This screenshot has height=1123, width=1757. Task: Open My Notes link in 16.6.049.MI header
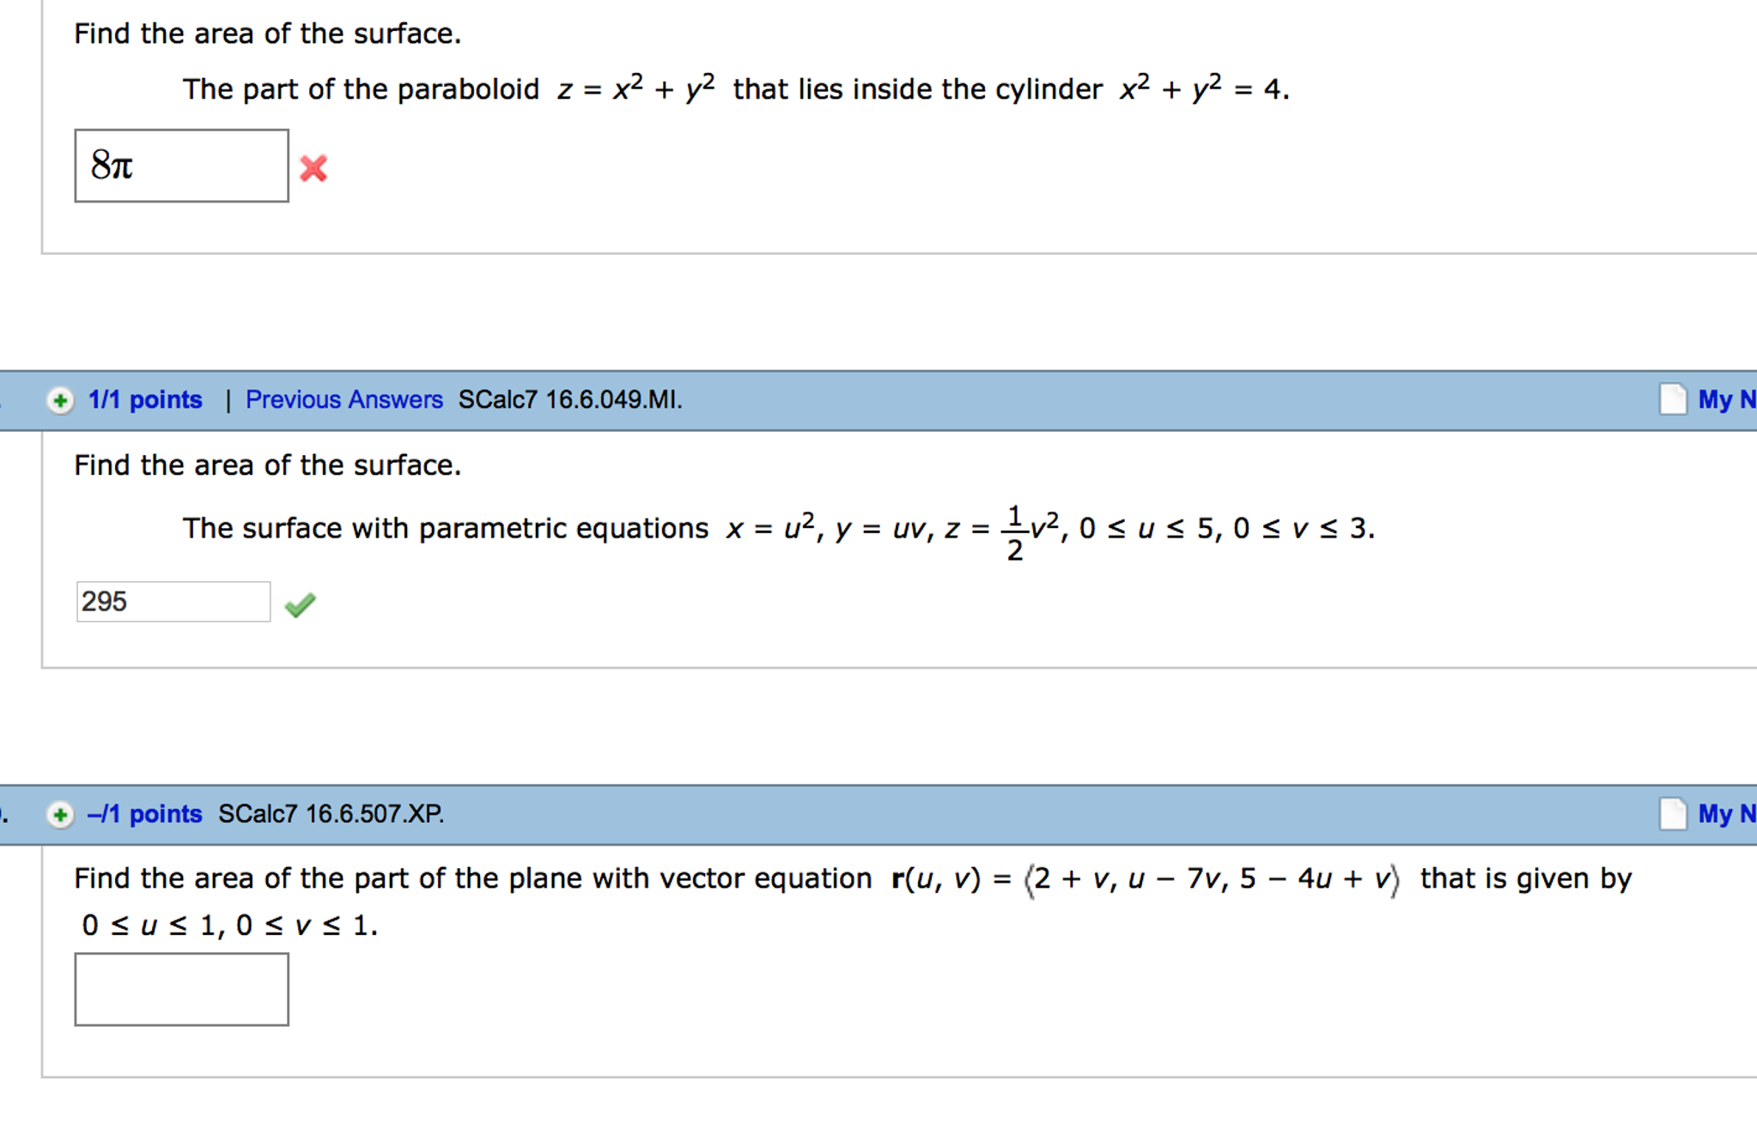pos(1726,400)
